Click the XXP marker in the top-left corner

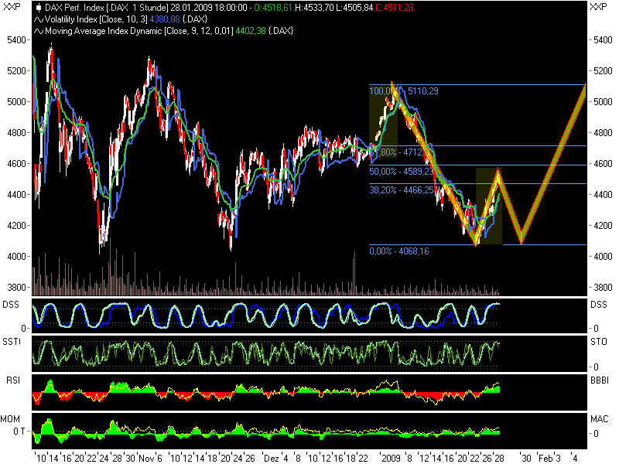(x=11, y=6)
